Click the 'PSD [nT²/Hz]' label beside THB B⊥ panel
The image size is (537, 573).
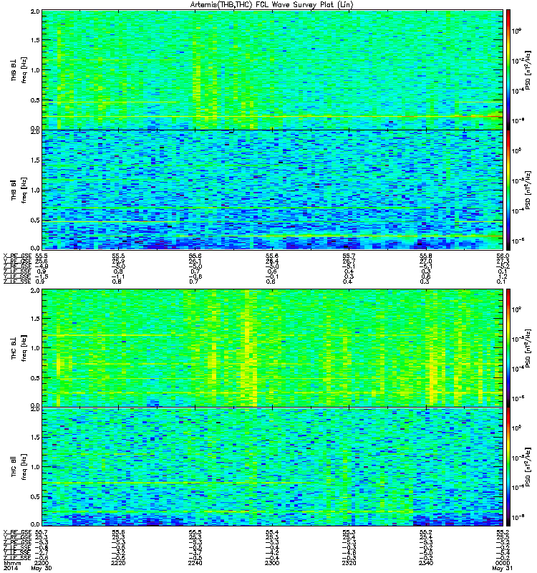[x=528, y=69]
